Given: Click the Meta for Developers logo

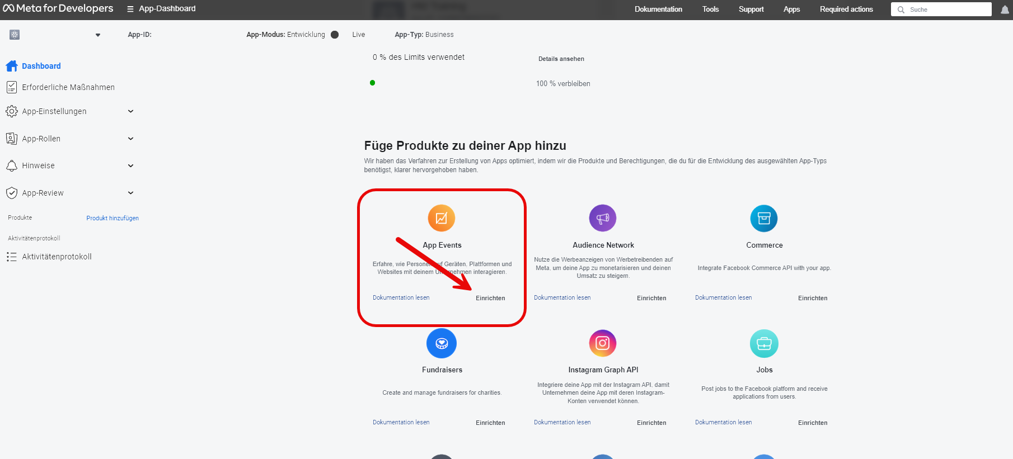Looking at the screenshot, I should click(x=58, y=8).
